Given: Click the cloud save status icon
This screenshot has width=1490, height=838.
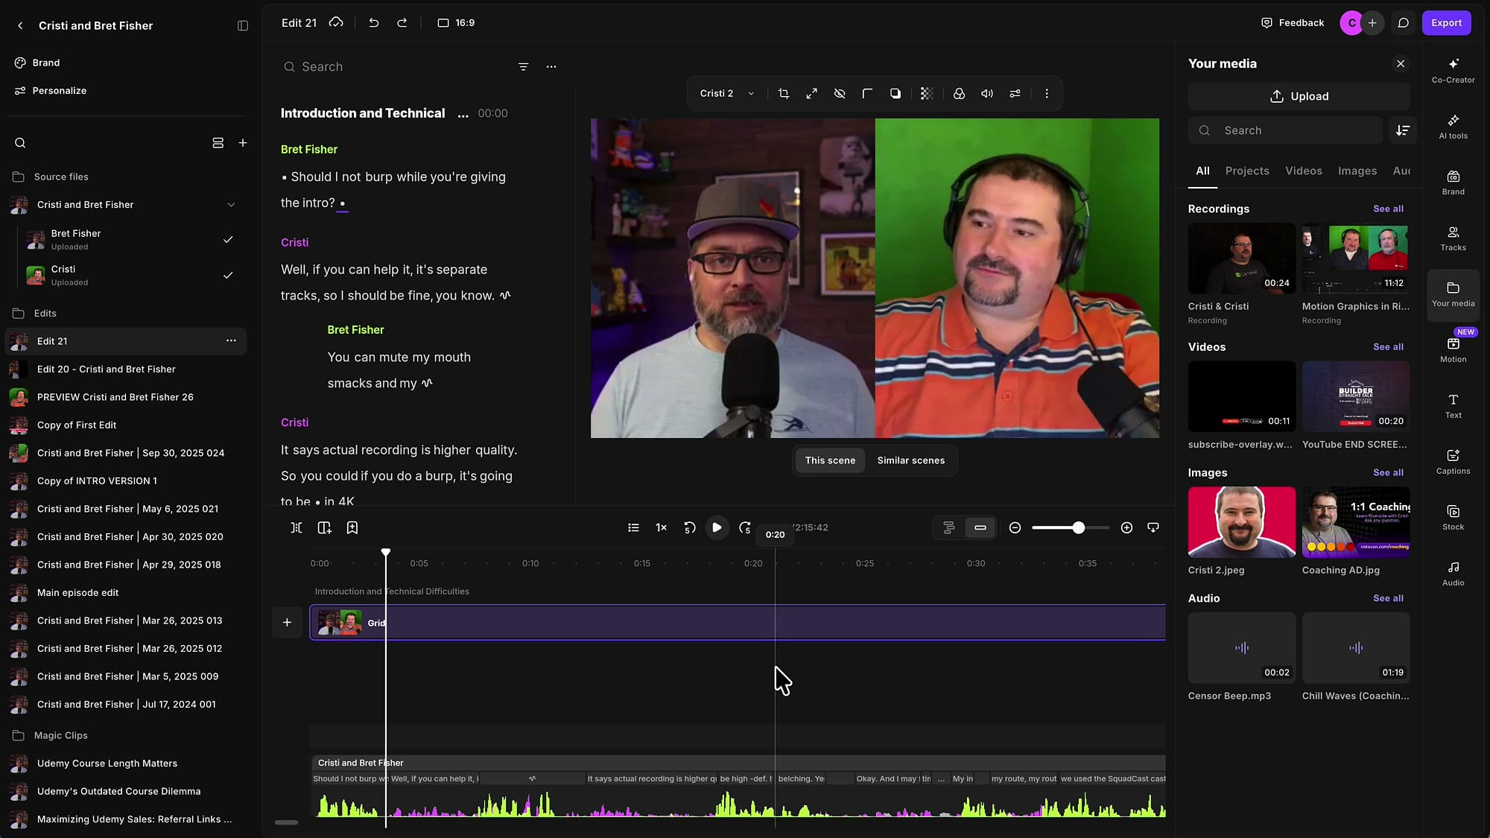Looking at the screenshot, I should point(336,22).
